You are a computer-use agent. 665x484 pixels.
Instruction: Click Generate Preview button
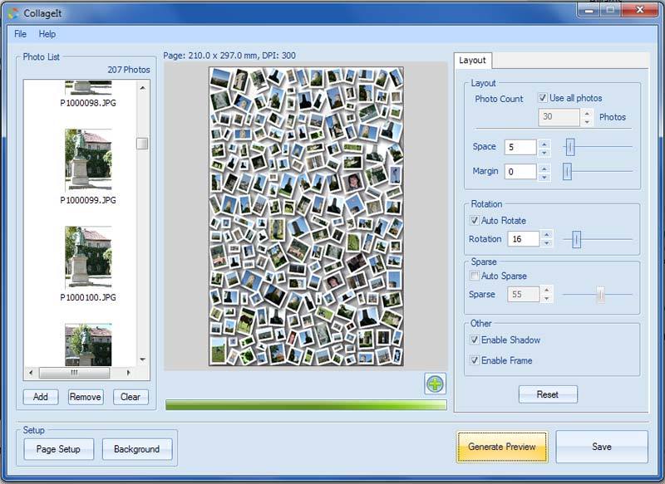(x=502, y=447)
